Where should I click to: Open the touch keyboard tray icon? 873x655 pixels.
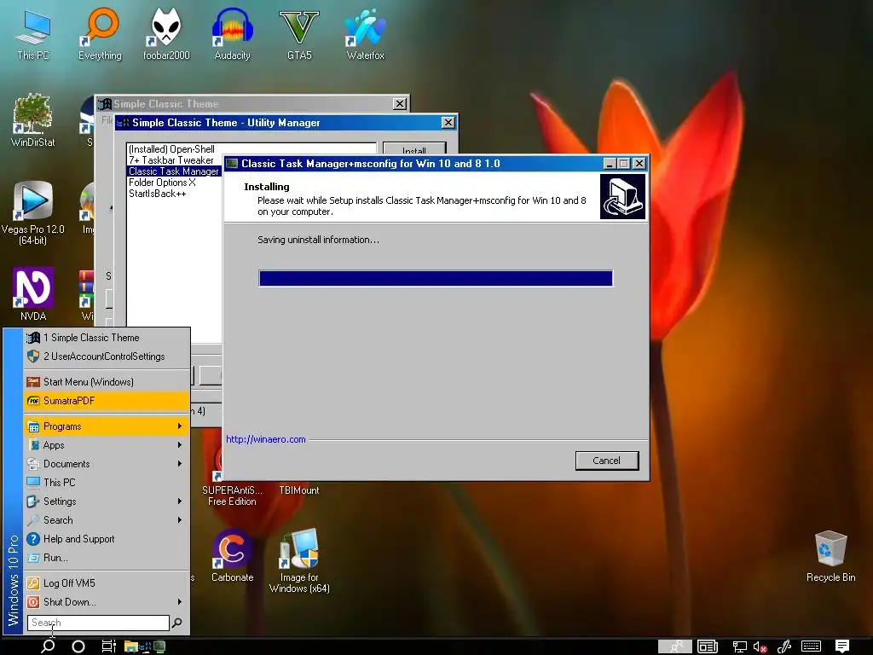[x=811, y=646]
